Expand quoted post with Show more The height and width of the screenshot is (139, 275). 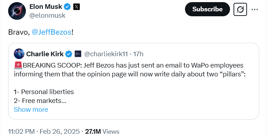(x=31, y=110)
